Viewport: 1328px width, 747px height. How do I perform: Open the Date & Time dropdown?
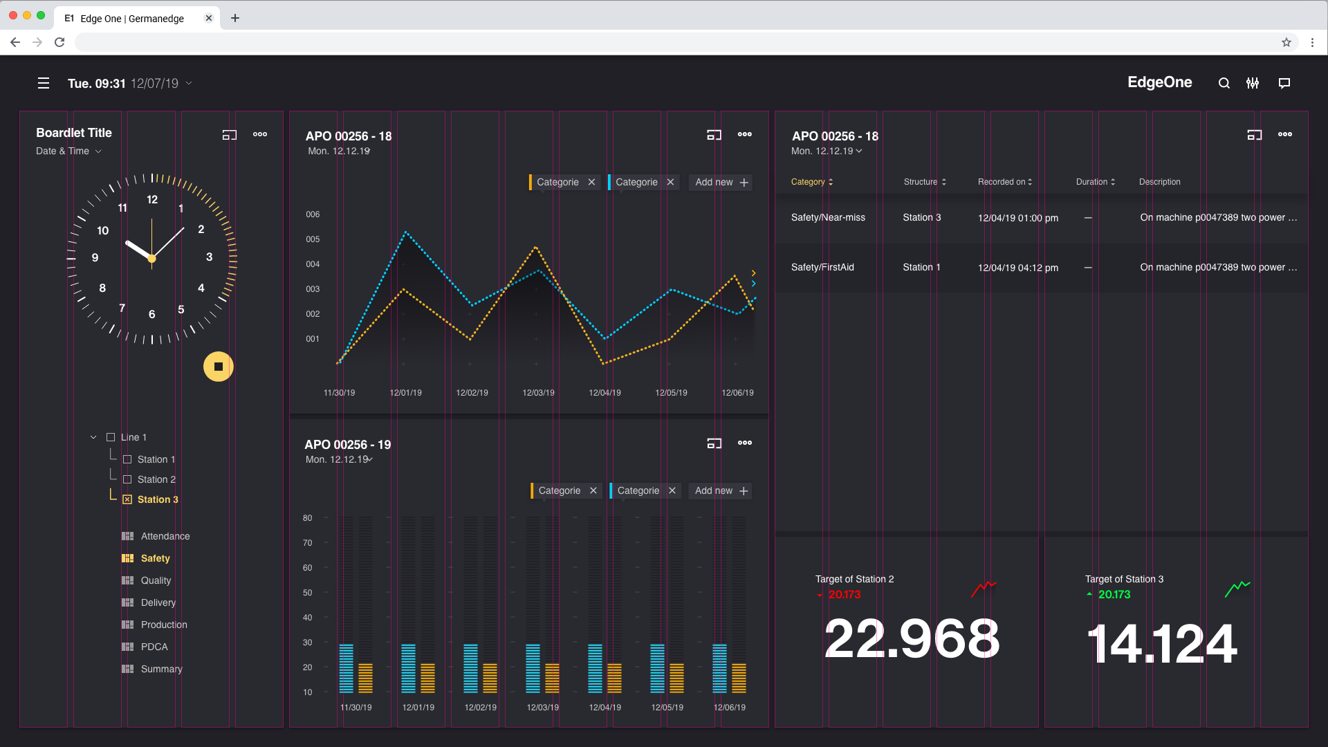tap(98, 151)
